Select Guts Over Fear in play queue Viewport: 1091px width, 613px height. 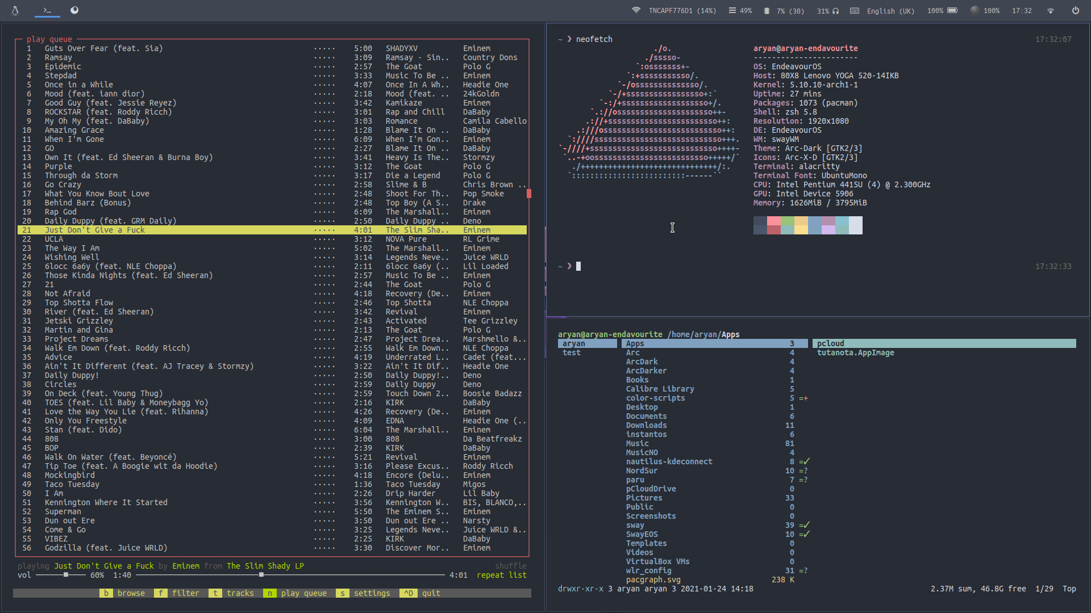coord(272,48)
